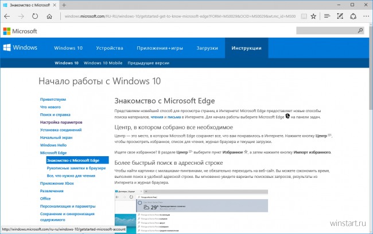
Task: Open the Приветствуем sidebar link
Action: pos(53,100)
